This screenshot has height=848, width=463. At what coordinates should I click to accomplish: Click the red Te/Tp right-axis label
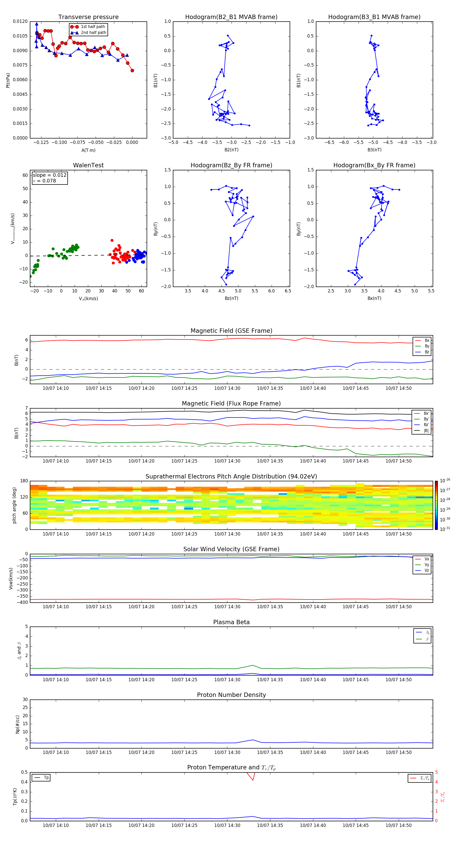click(443, 797)
